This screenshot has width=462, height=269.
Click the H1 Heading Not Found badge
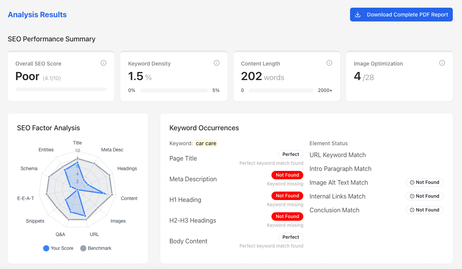(287, 196)
